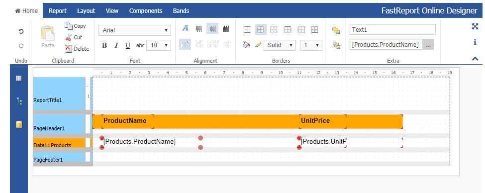Screen dimensions: 485x193
Task: Open the border color brush
Action: (x=258, y=45)
